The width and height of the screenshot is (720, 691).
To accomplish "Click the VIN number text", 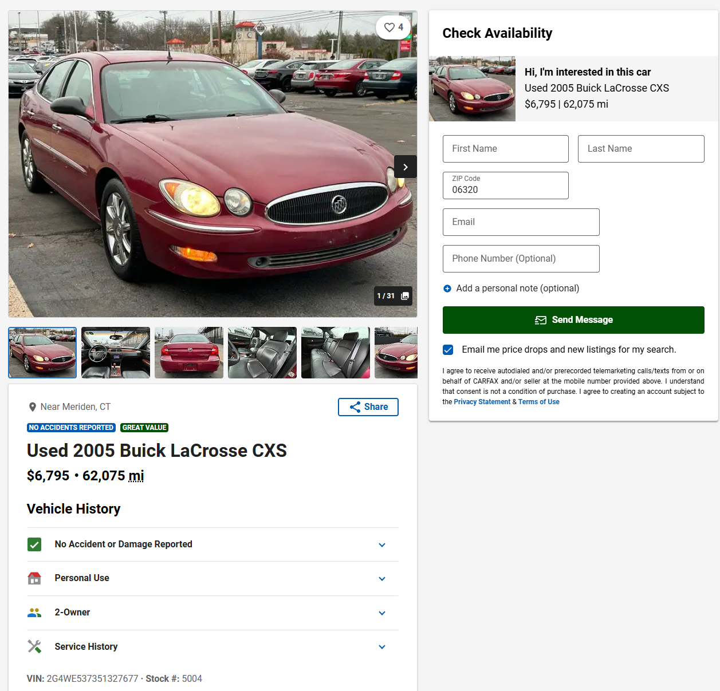I will tap(92, 679).
